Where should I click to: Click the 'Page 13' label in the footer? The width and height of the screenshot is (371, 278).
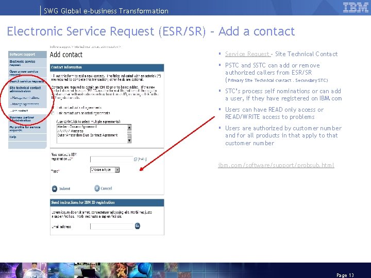pos(345,275)
